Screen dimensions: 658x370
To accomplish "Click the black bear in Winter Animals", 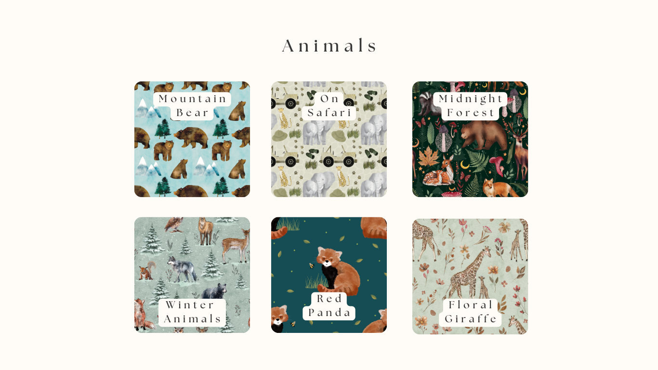I will pos(215,291).
